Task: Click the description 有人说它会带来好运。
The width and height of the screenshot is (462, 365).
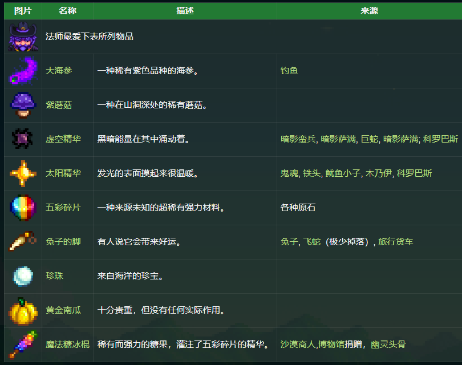Action: [139, 242]
